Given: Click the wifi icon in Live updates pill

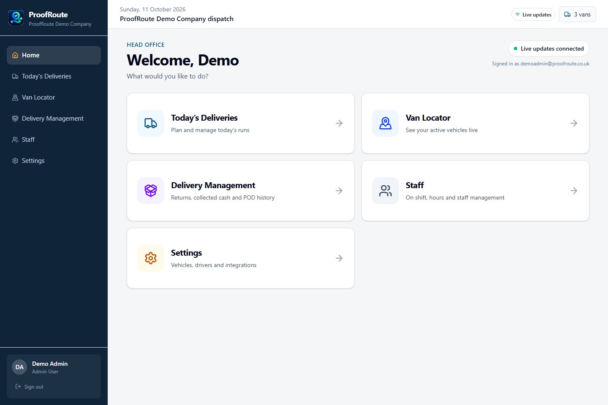Looking at the screenshot, I should (518, 14).
